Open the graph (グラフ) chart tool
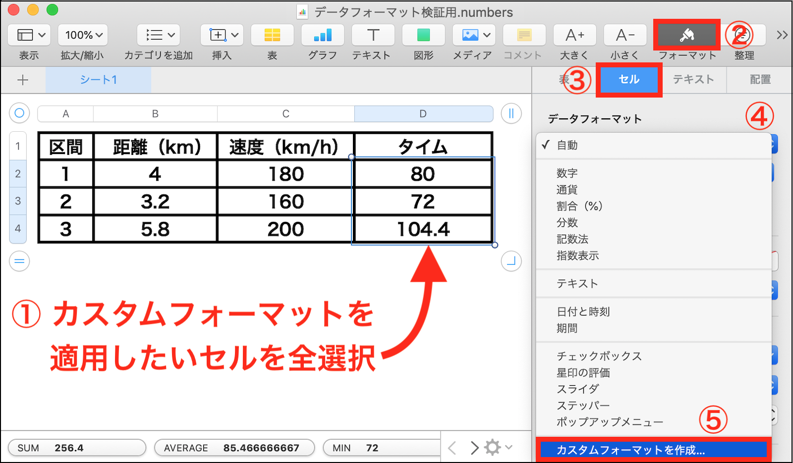 click(x=323, y=35)
